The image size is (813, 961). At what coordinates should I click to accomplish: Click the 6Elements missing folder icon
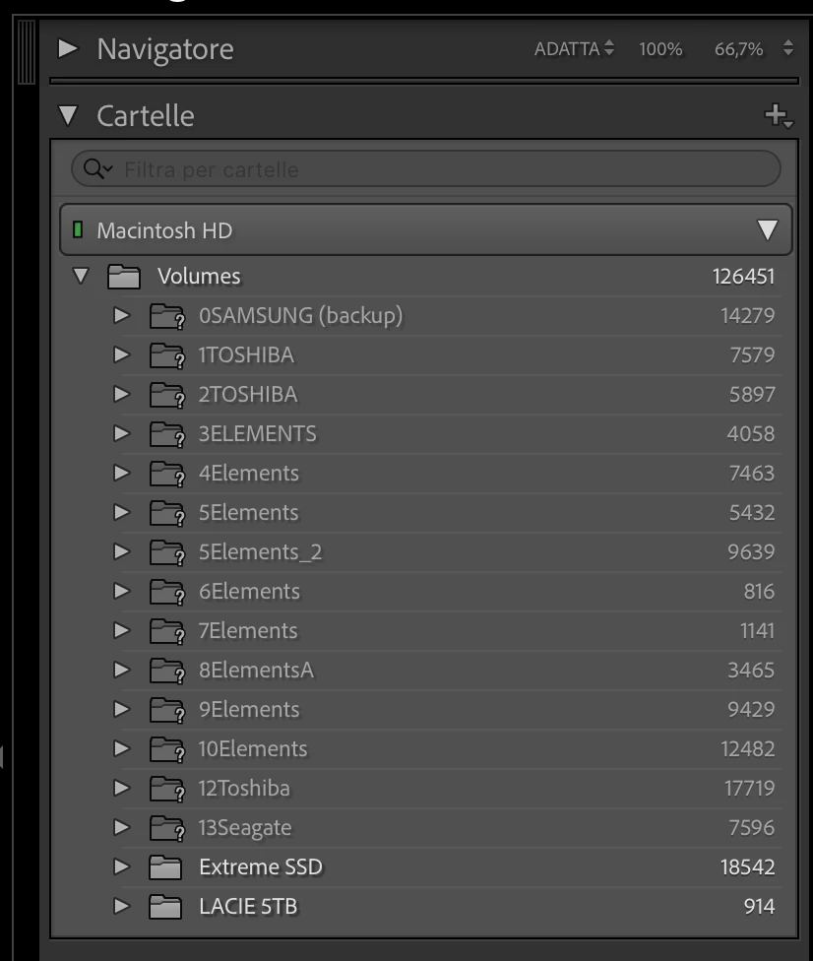point(167,592)
